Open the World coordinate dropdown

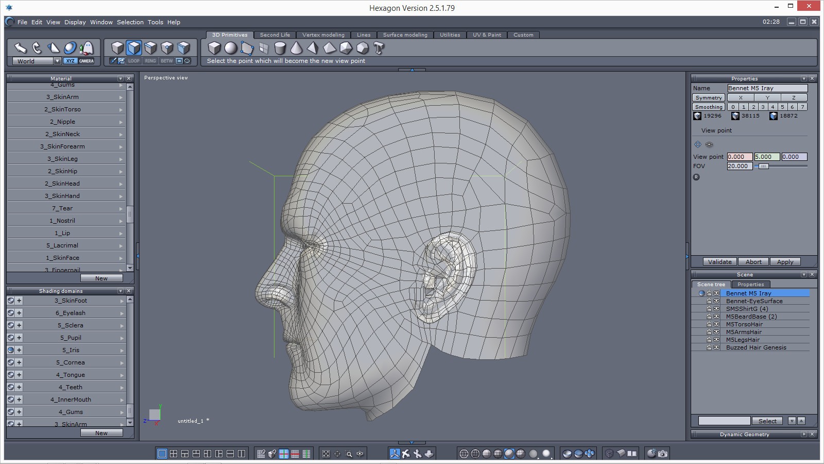point(57,61)
